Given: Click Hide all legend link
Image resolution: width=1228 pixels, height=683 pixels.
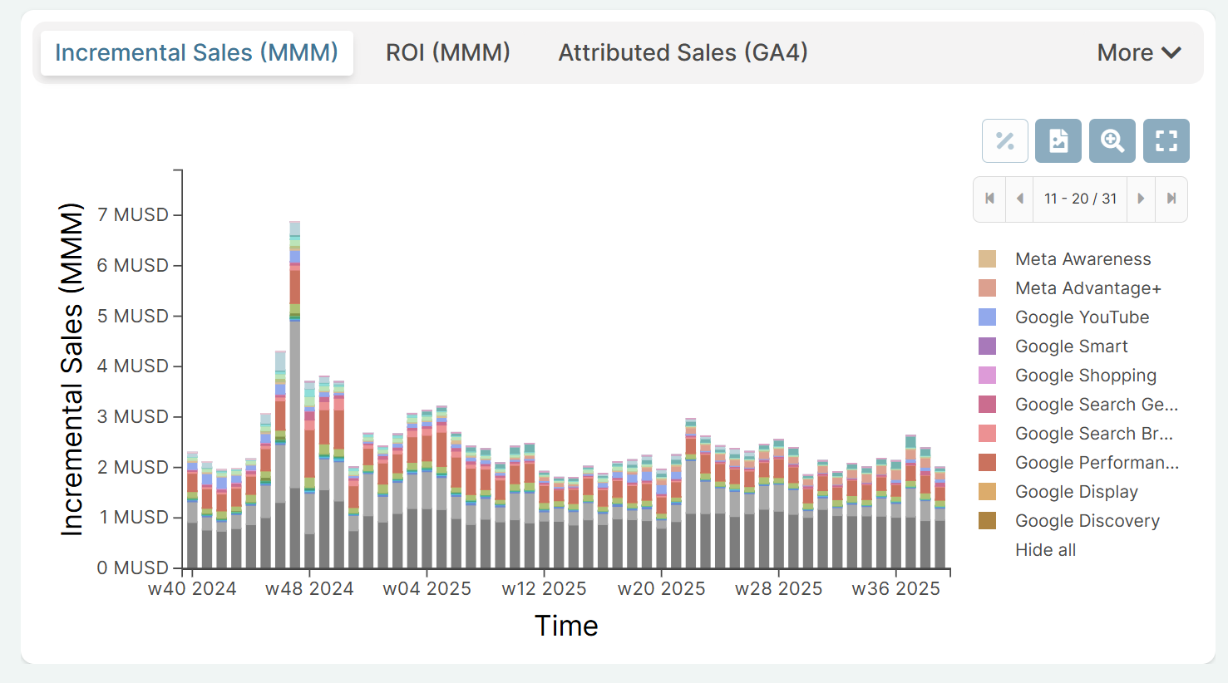Looking at the screenshot, I should coord(1045,550).
